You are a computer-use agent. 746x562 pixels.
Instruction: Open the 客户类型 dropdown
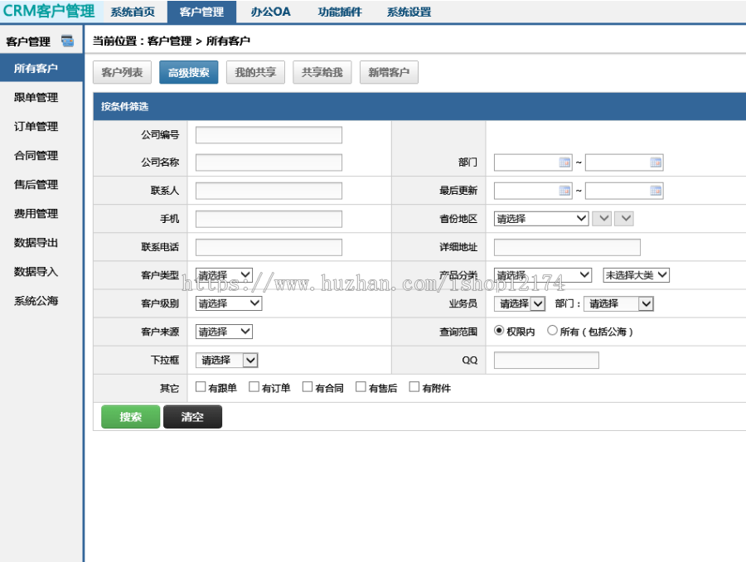224,274
